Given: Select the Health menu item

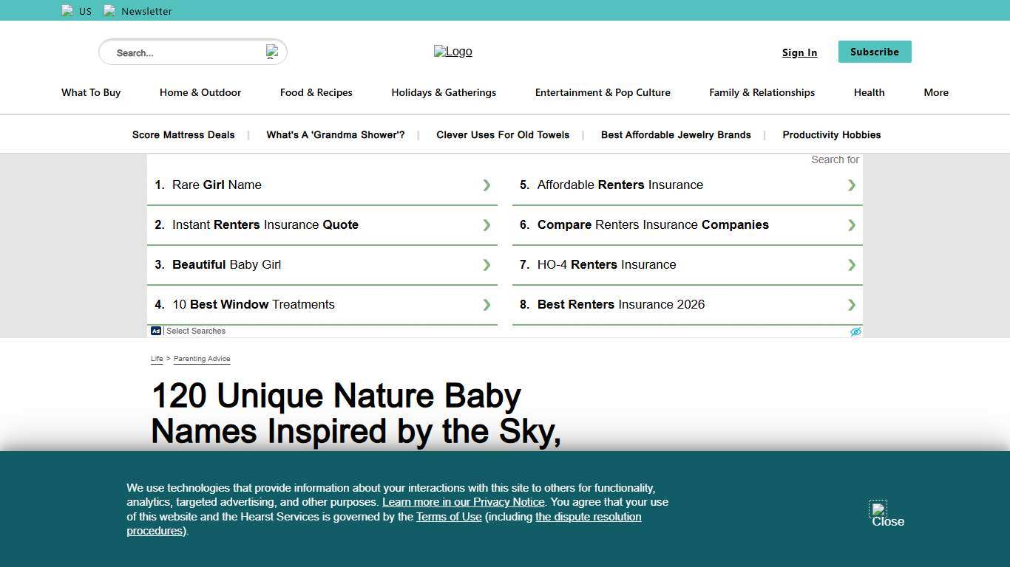Looking at the screenshot, I should 869,92.
